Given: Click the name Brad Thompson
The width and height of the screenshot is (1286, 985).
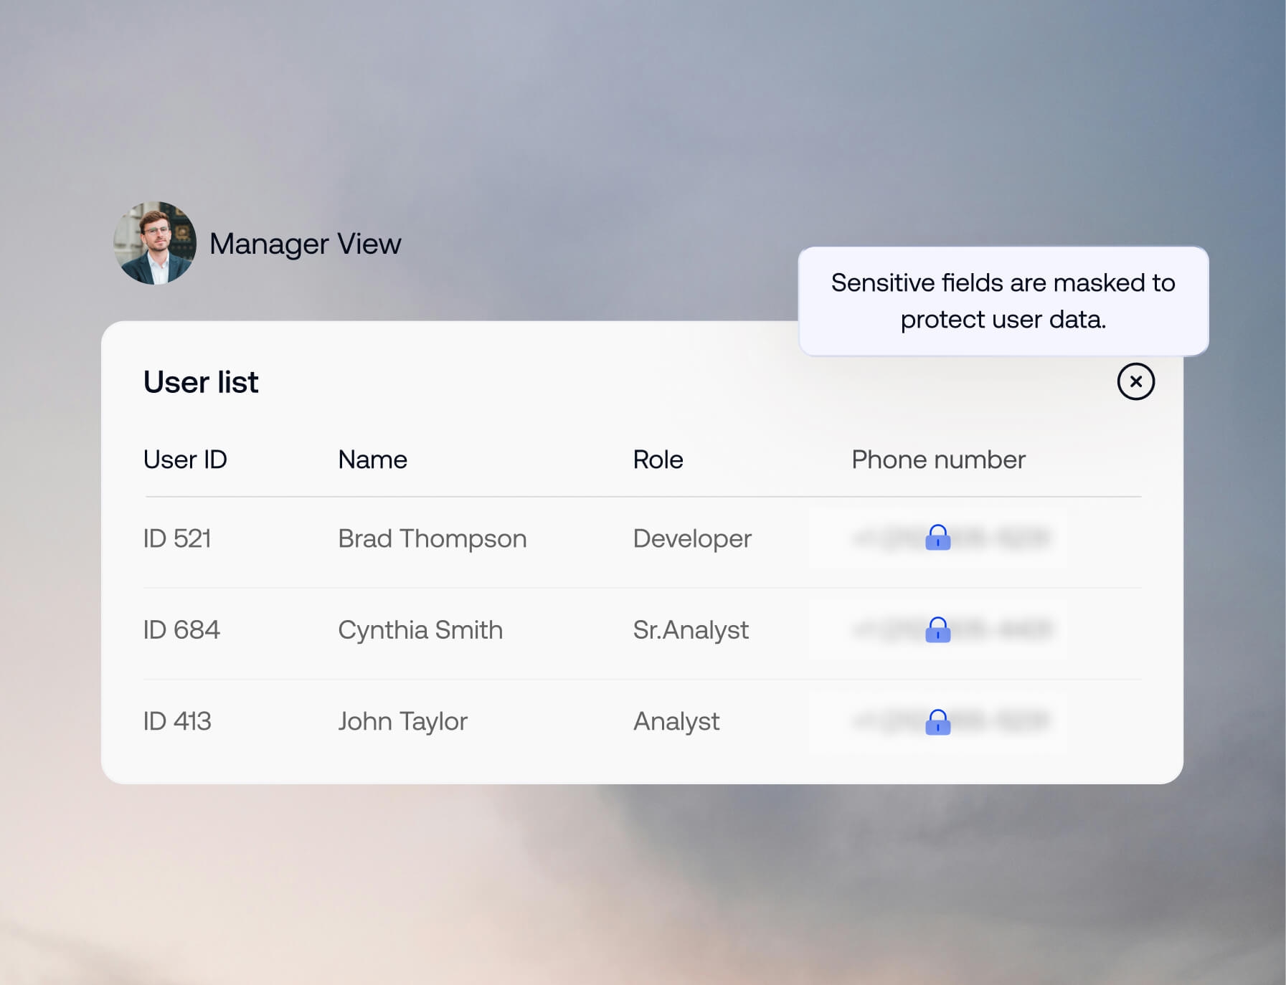Looking at the screenshot, I should point(432,538).
